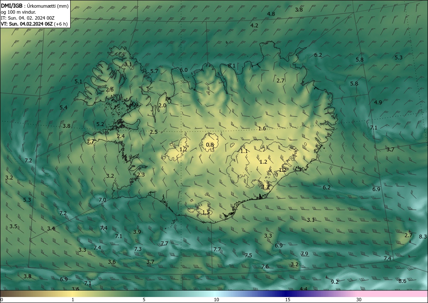
Task: Click the 4.2 value label
Action: coord(254,25)
